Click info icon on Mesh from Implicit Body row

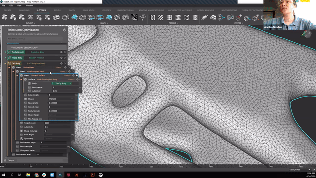[77, 79]
